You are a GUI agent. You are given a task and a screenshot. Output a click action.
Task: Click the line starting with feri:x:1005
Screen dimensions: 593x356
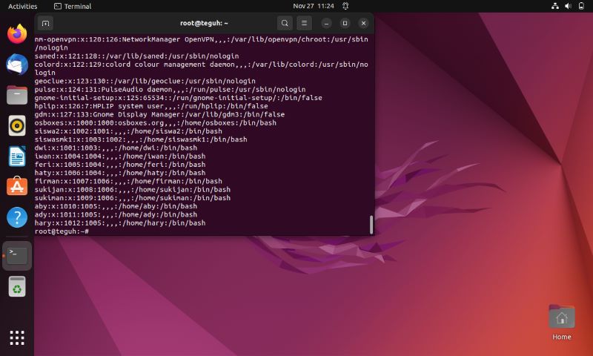[x=120, y=164]
